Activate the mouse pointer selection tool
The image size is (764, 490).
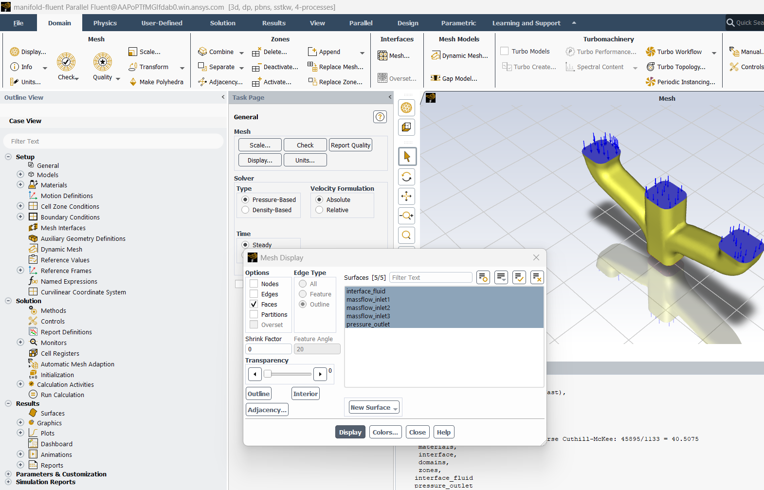click(407, 157)
